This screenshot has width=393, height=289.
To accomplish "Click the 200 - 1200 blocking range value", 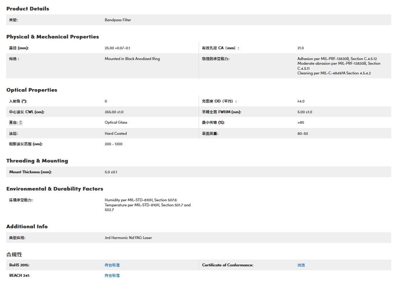I will 114,144.
